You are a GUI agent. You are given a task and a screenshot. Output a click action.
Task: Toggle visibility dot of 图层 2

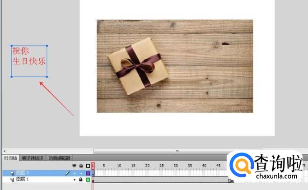tap(75, 173)
